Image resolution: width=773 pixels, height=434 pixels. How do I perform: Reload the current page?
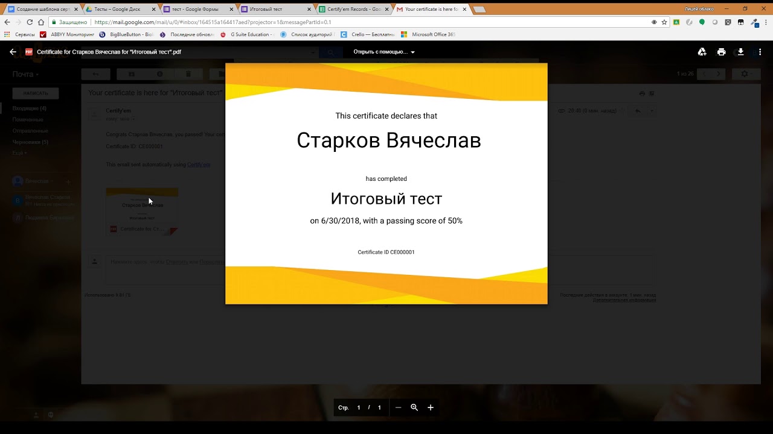click(30, 22)
